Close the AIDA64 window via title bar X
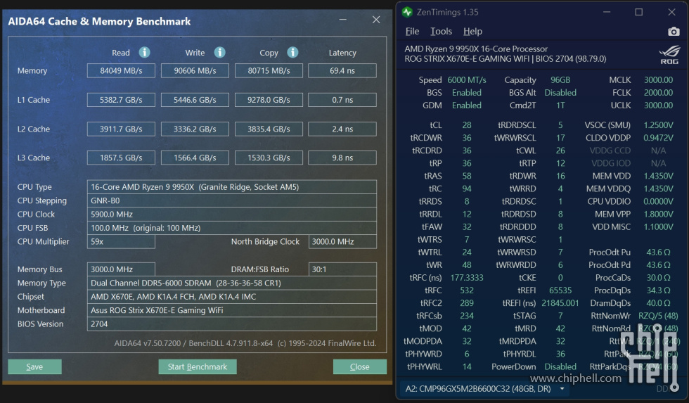 376,20
